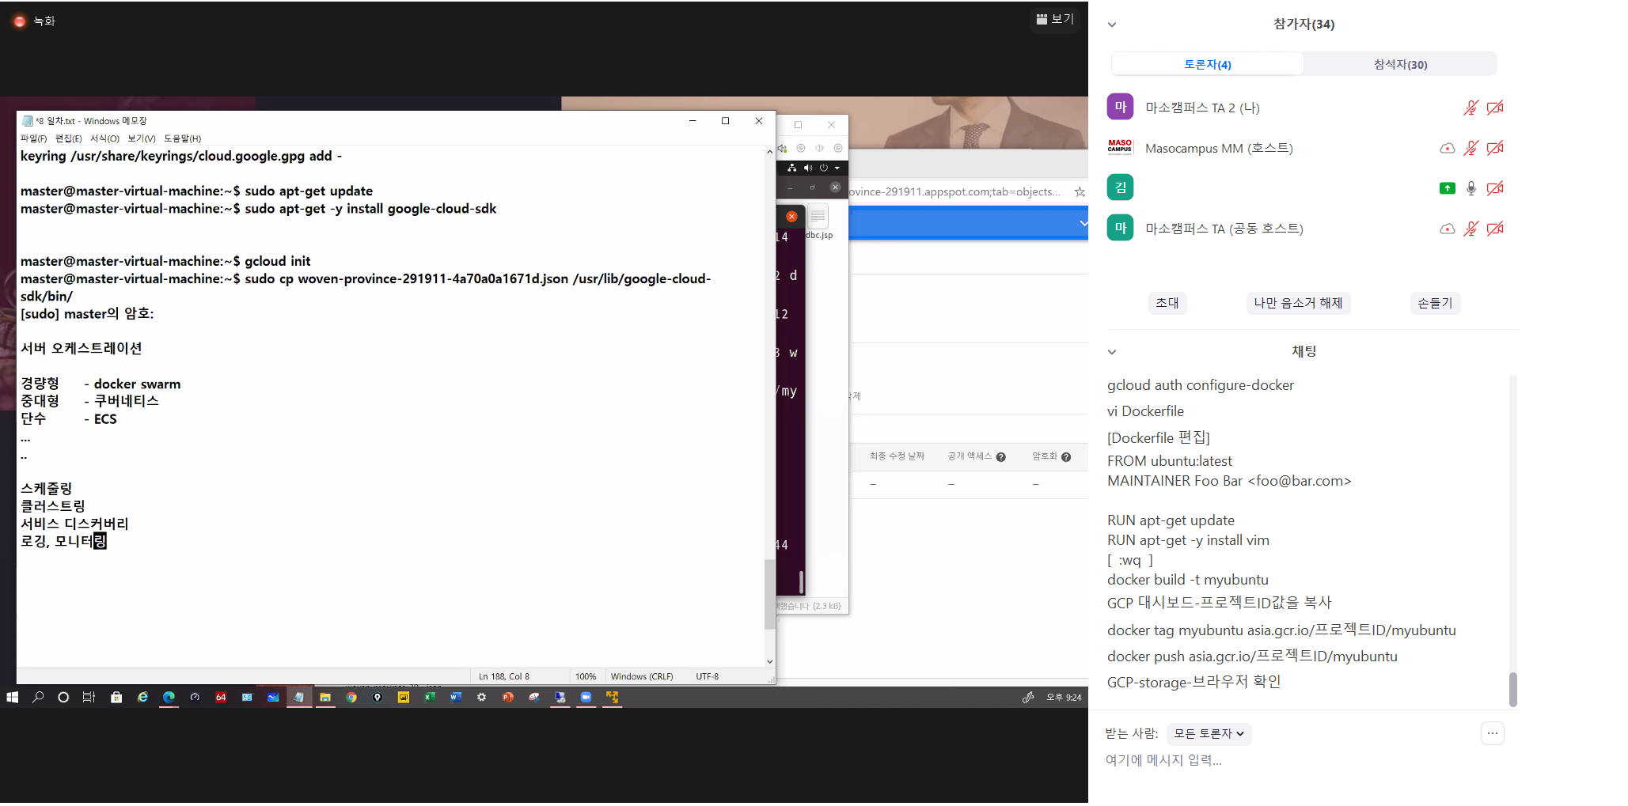
Task: Click recording cloud icon beside Masocampus MM
Action: [1447, 148]
